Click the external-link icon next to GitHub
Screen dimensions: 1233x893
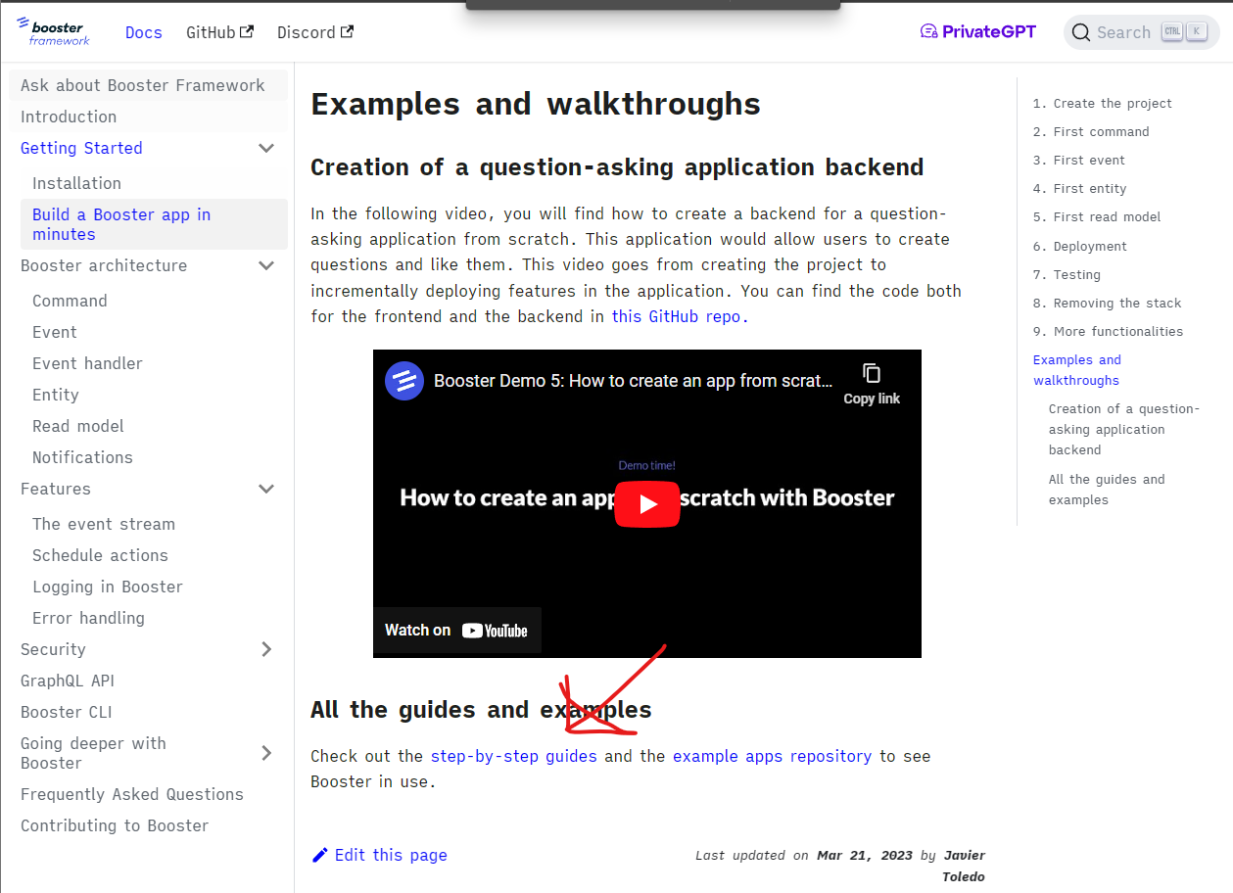point(245,30)
